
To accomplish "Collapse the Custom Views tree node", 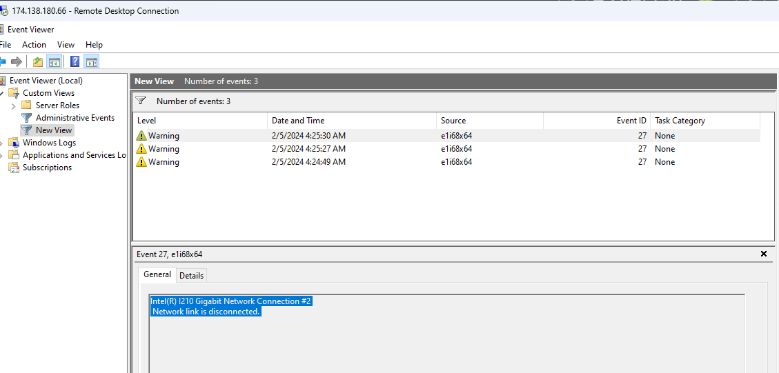I will click(x=2, y=93).
